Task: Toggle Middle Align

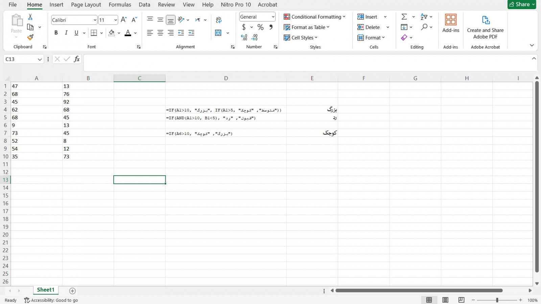Action: [160, 20]
